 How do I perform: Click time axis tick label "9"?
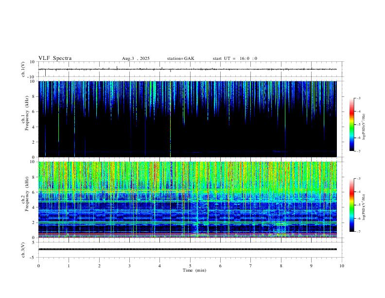[311, 266]
